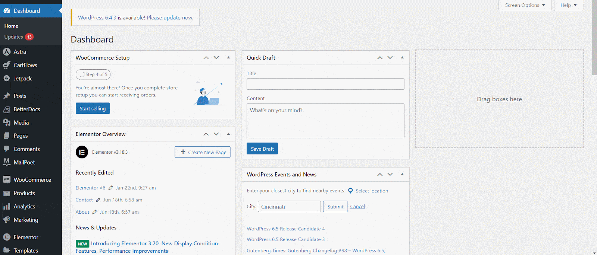Expand the Screen Options dropdown
Viewport: 597px width, 255px height.
[x=525, y=5]
